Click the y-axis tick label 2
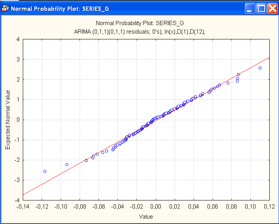This screenshot has height=224, width=279. click(x=18, y=80)
